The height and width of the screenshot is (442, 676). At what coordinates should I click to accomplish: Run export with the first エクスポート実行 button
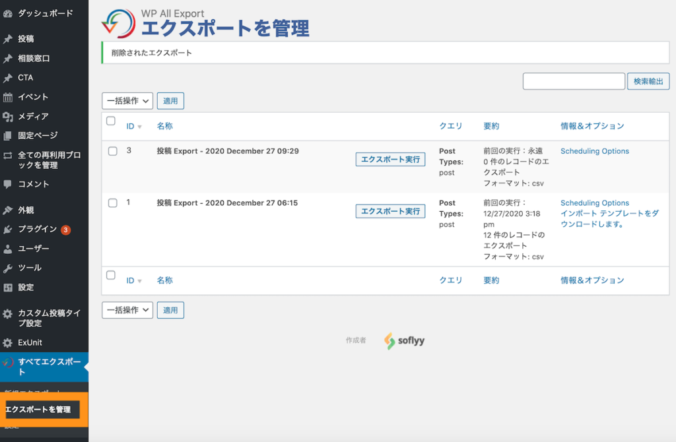[390, 159]
